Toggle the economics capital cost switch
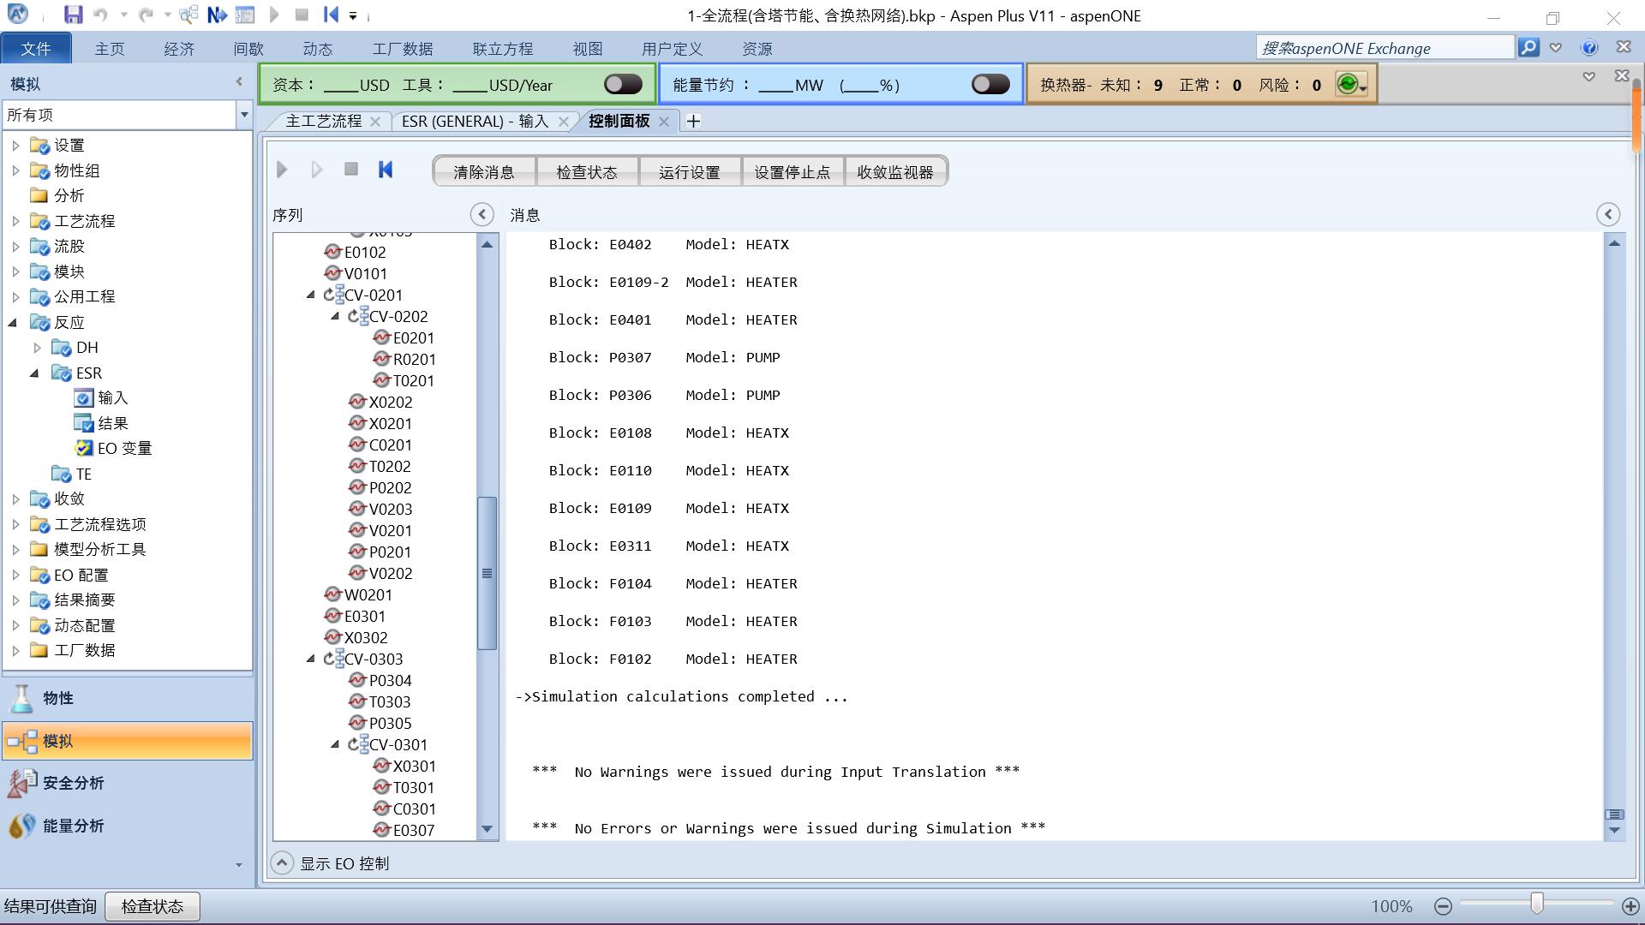This screenshot has height=925, width=1645. 623,84
